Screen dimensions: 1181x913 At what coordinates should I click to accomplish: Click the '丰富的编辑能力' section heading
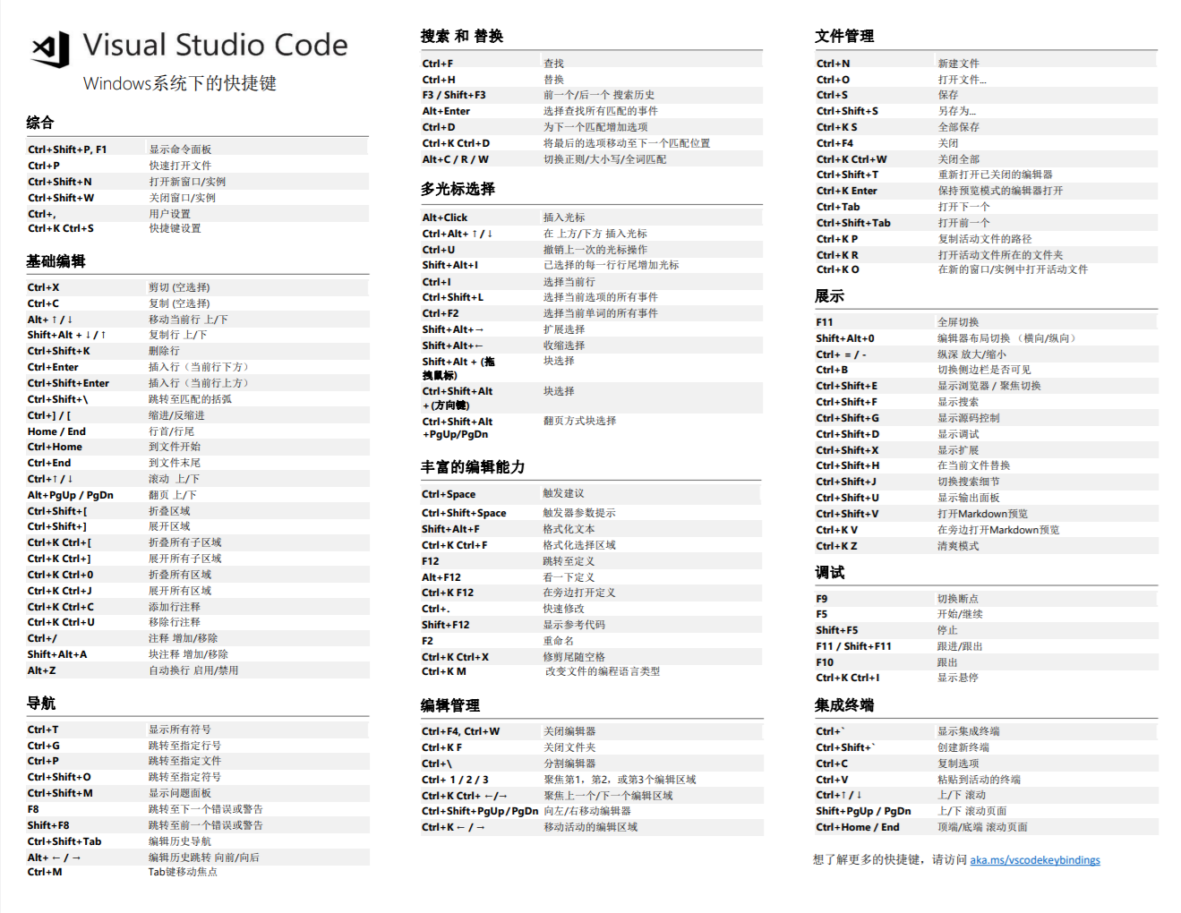473,467
